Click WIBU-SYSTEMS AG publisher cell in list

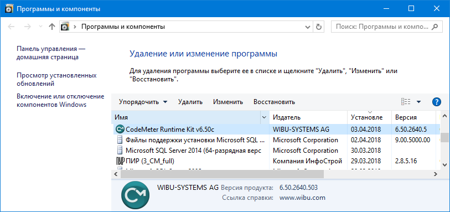click(301, 130)
